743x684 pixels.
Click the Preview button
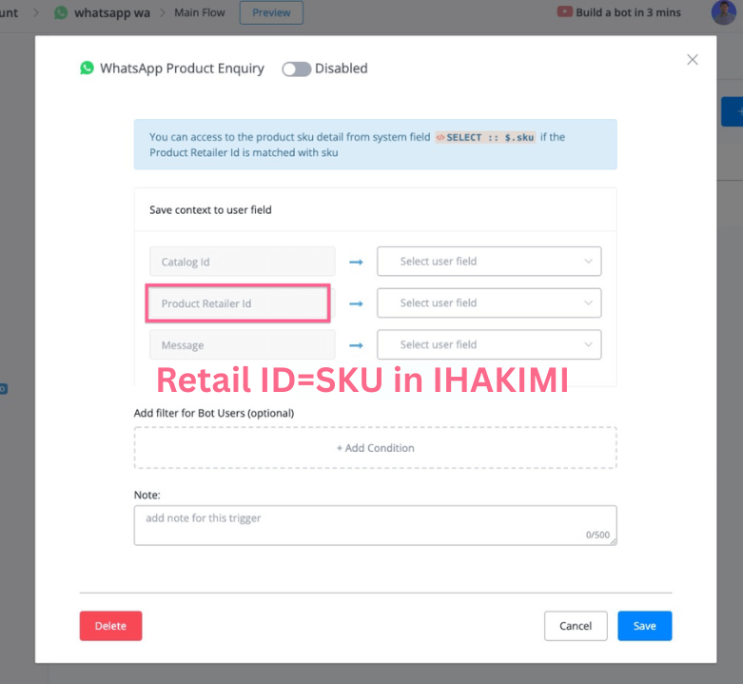[x=271, y=13]
